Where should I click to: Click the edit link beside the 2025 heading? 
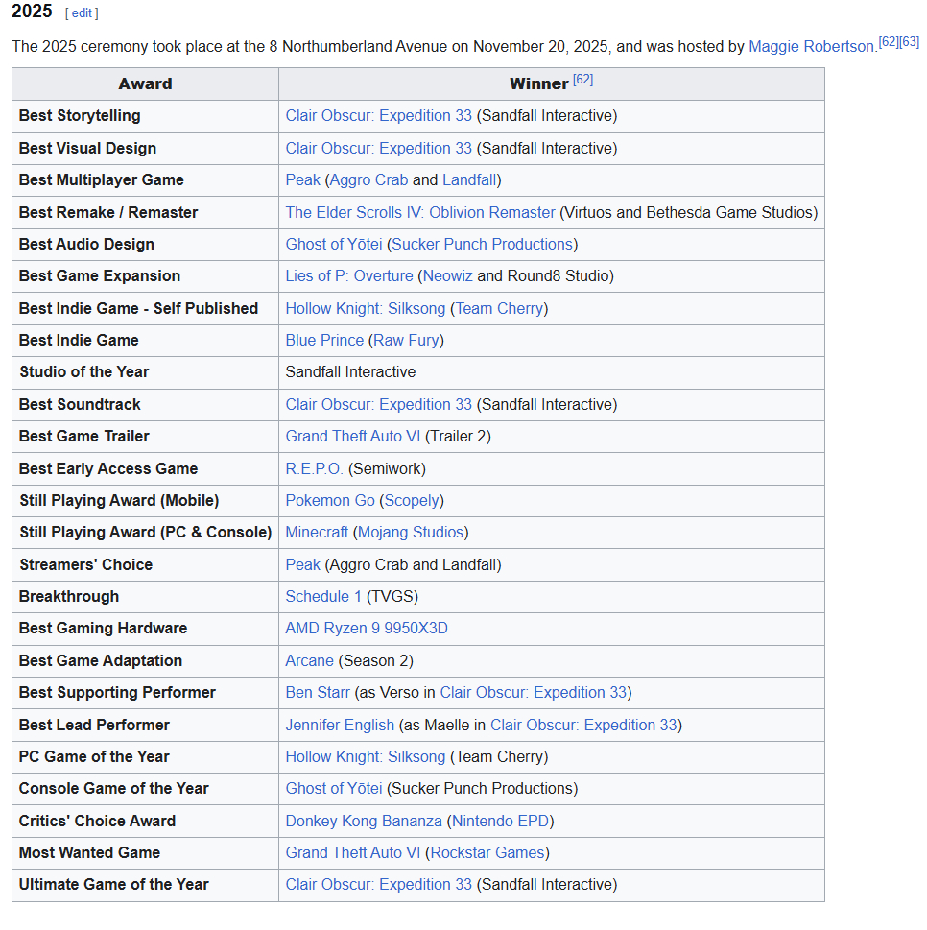pyautogui.click(x=82, y=13)
